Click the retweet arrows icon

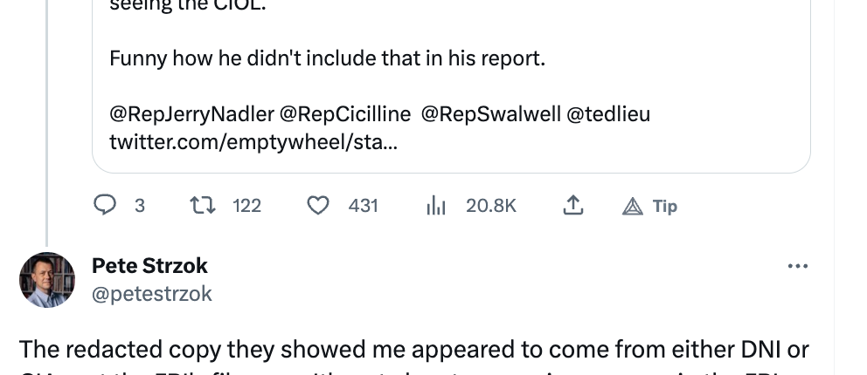[202, 206]
